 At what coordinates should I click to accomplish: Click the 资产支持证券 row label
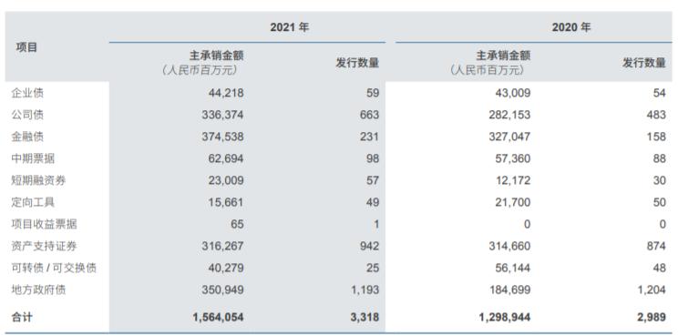(44, 246)
